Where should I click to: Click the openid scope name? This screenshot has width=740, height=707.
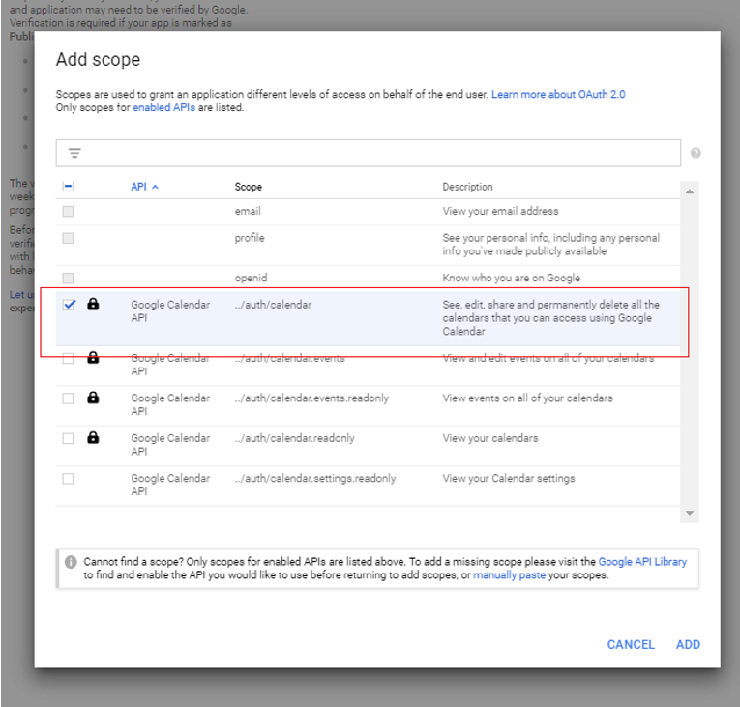[x=252, y=278]
